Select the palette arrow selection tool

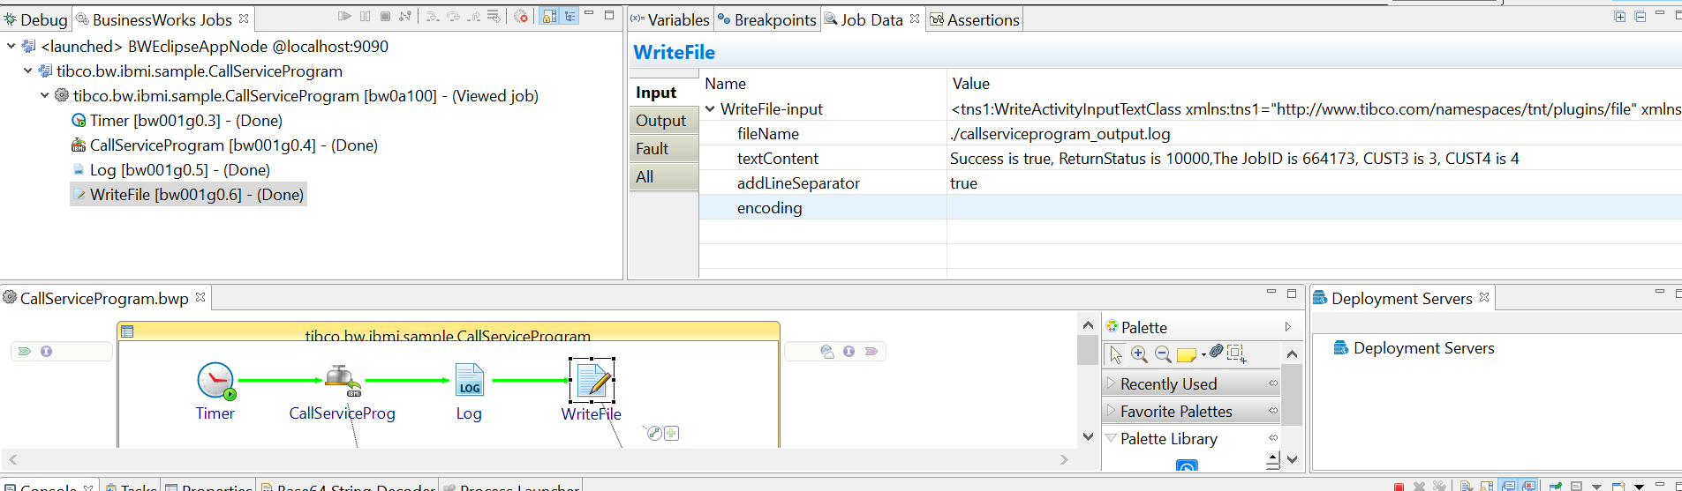[1116, 354]
